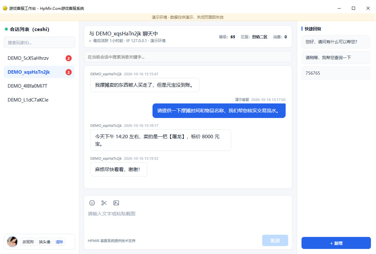
Task: Click the last active IP 127.0.0.1 line
Action: click(129, 41)
